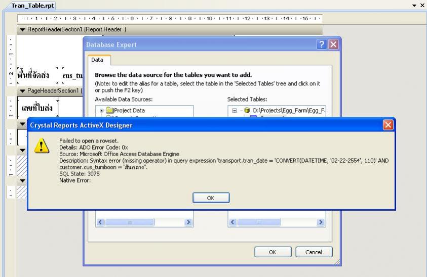Expand the Project Data folder node
427x277 pixels.
[x=102, y=111]
